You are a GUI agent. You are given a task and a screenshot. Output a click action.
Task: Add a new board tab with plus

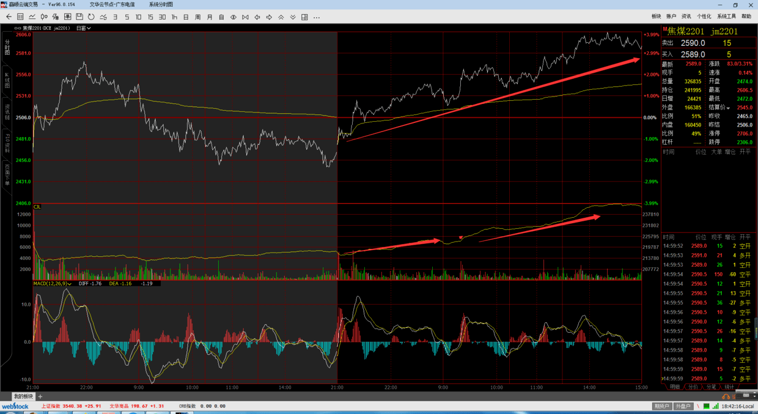pyautogui.click(x=41, y=397)
